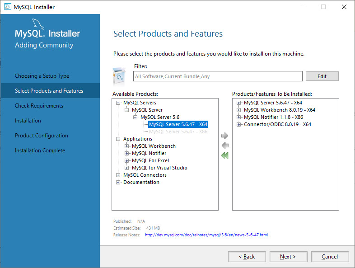
Task: Collapse the Applications tree node
Action: coord(118,139)
